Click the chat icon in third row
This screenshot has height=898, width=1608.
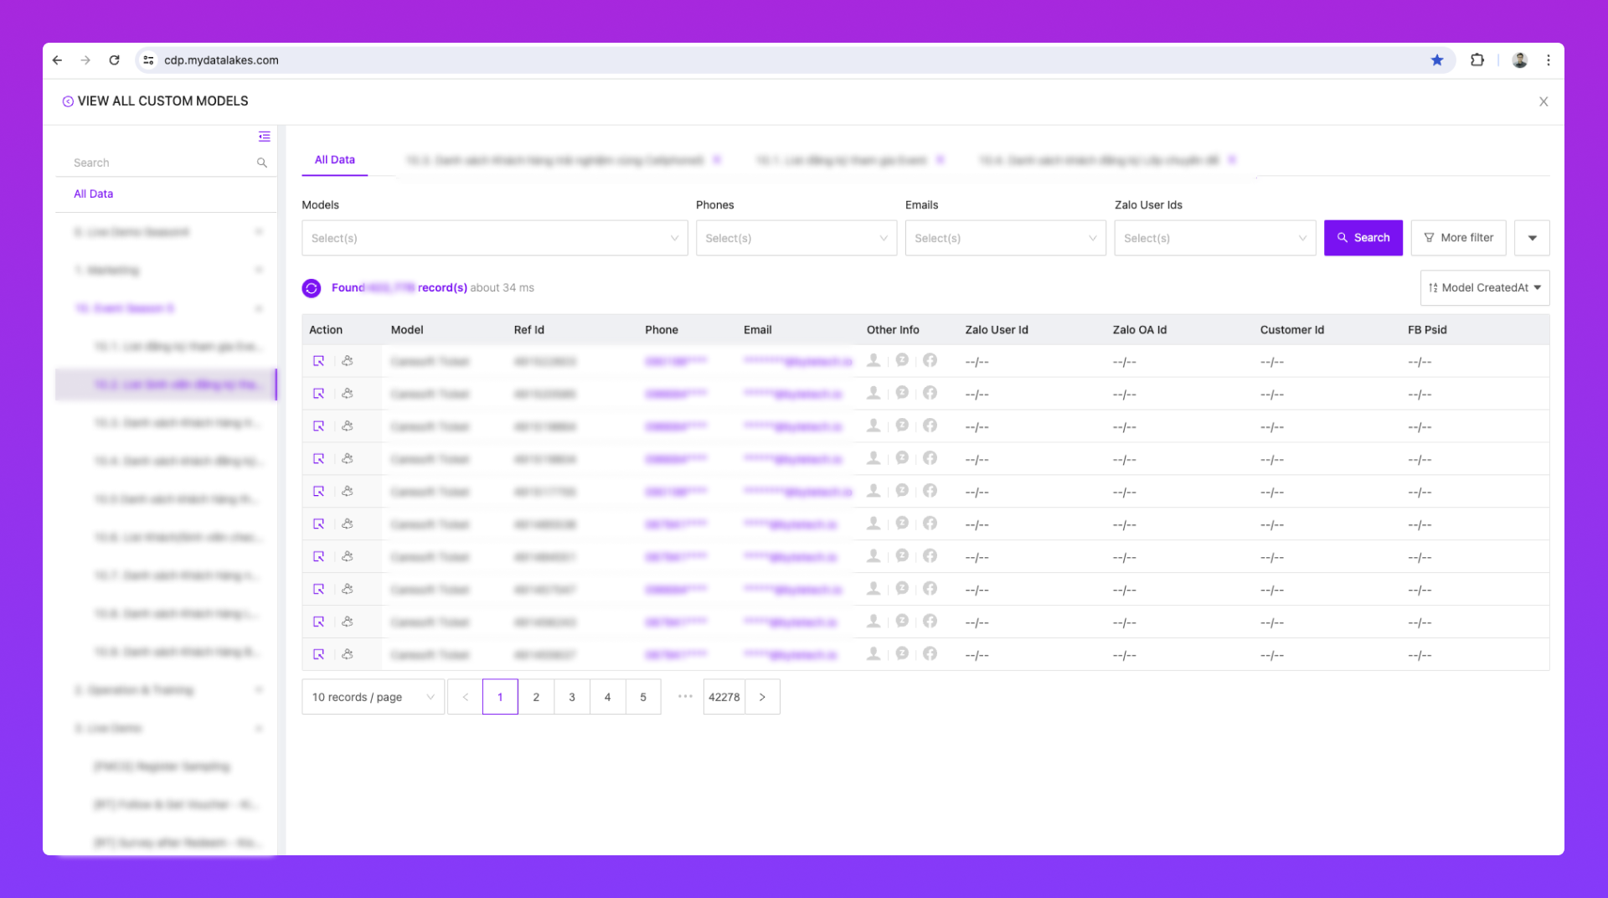tap(902, 426)
